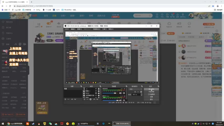224x126 pixels.
Task: Enable 工作室模式 studio mode button
Action: click(x=151, y=94)
